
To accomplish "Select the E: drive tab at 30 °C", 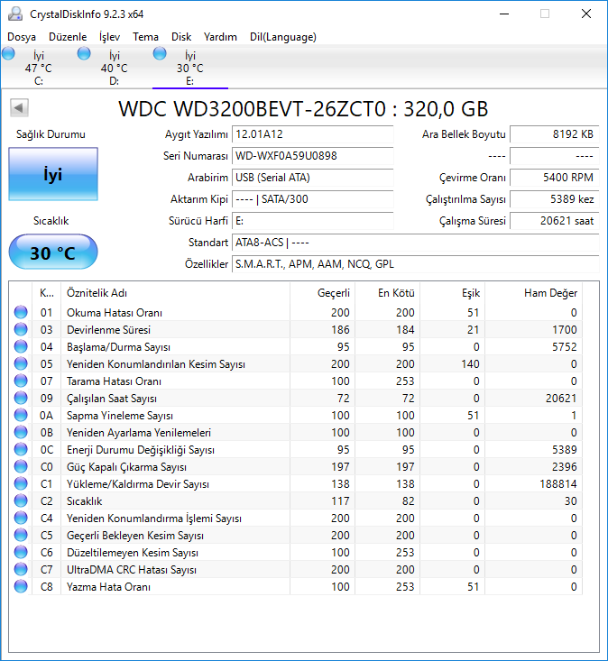I will [x=190, y=68].
